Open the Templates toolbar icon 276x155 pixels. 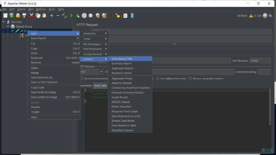11,16
